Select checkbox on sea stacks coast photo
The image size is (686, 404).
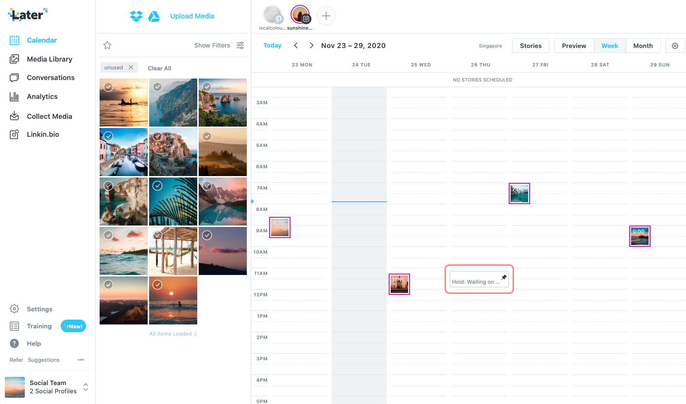207,87
